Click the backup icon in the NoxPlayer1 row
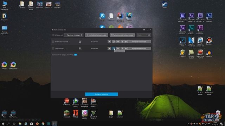Viewport: 225px width, 126px height. 114,42
